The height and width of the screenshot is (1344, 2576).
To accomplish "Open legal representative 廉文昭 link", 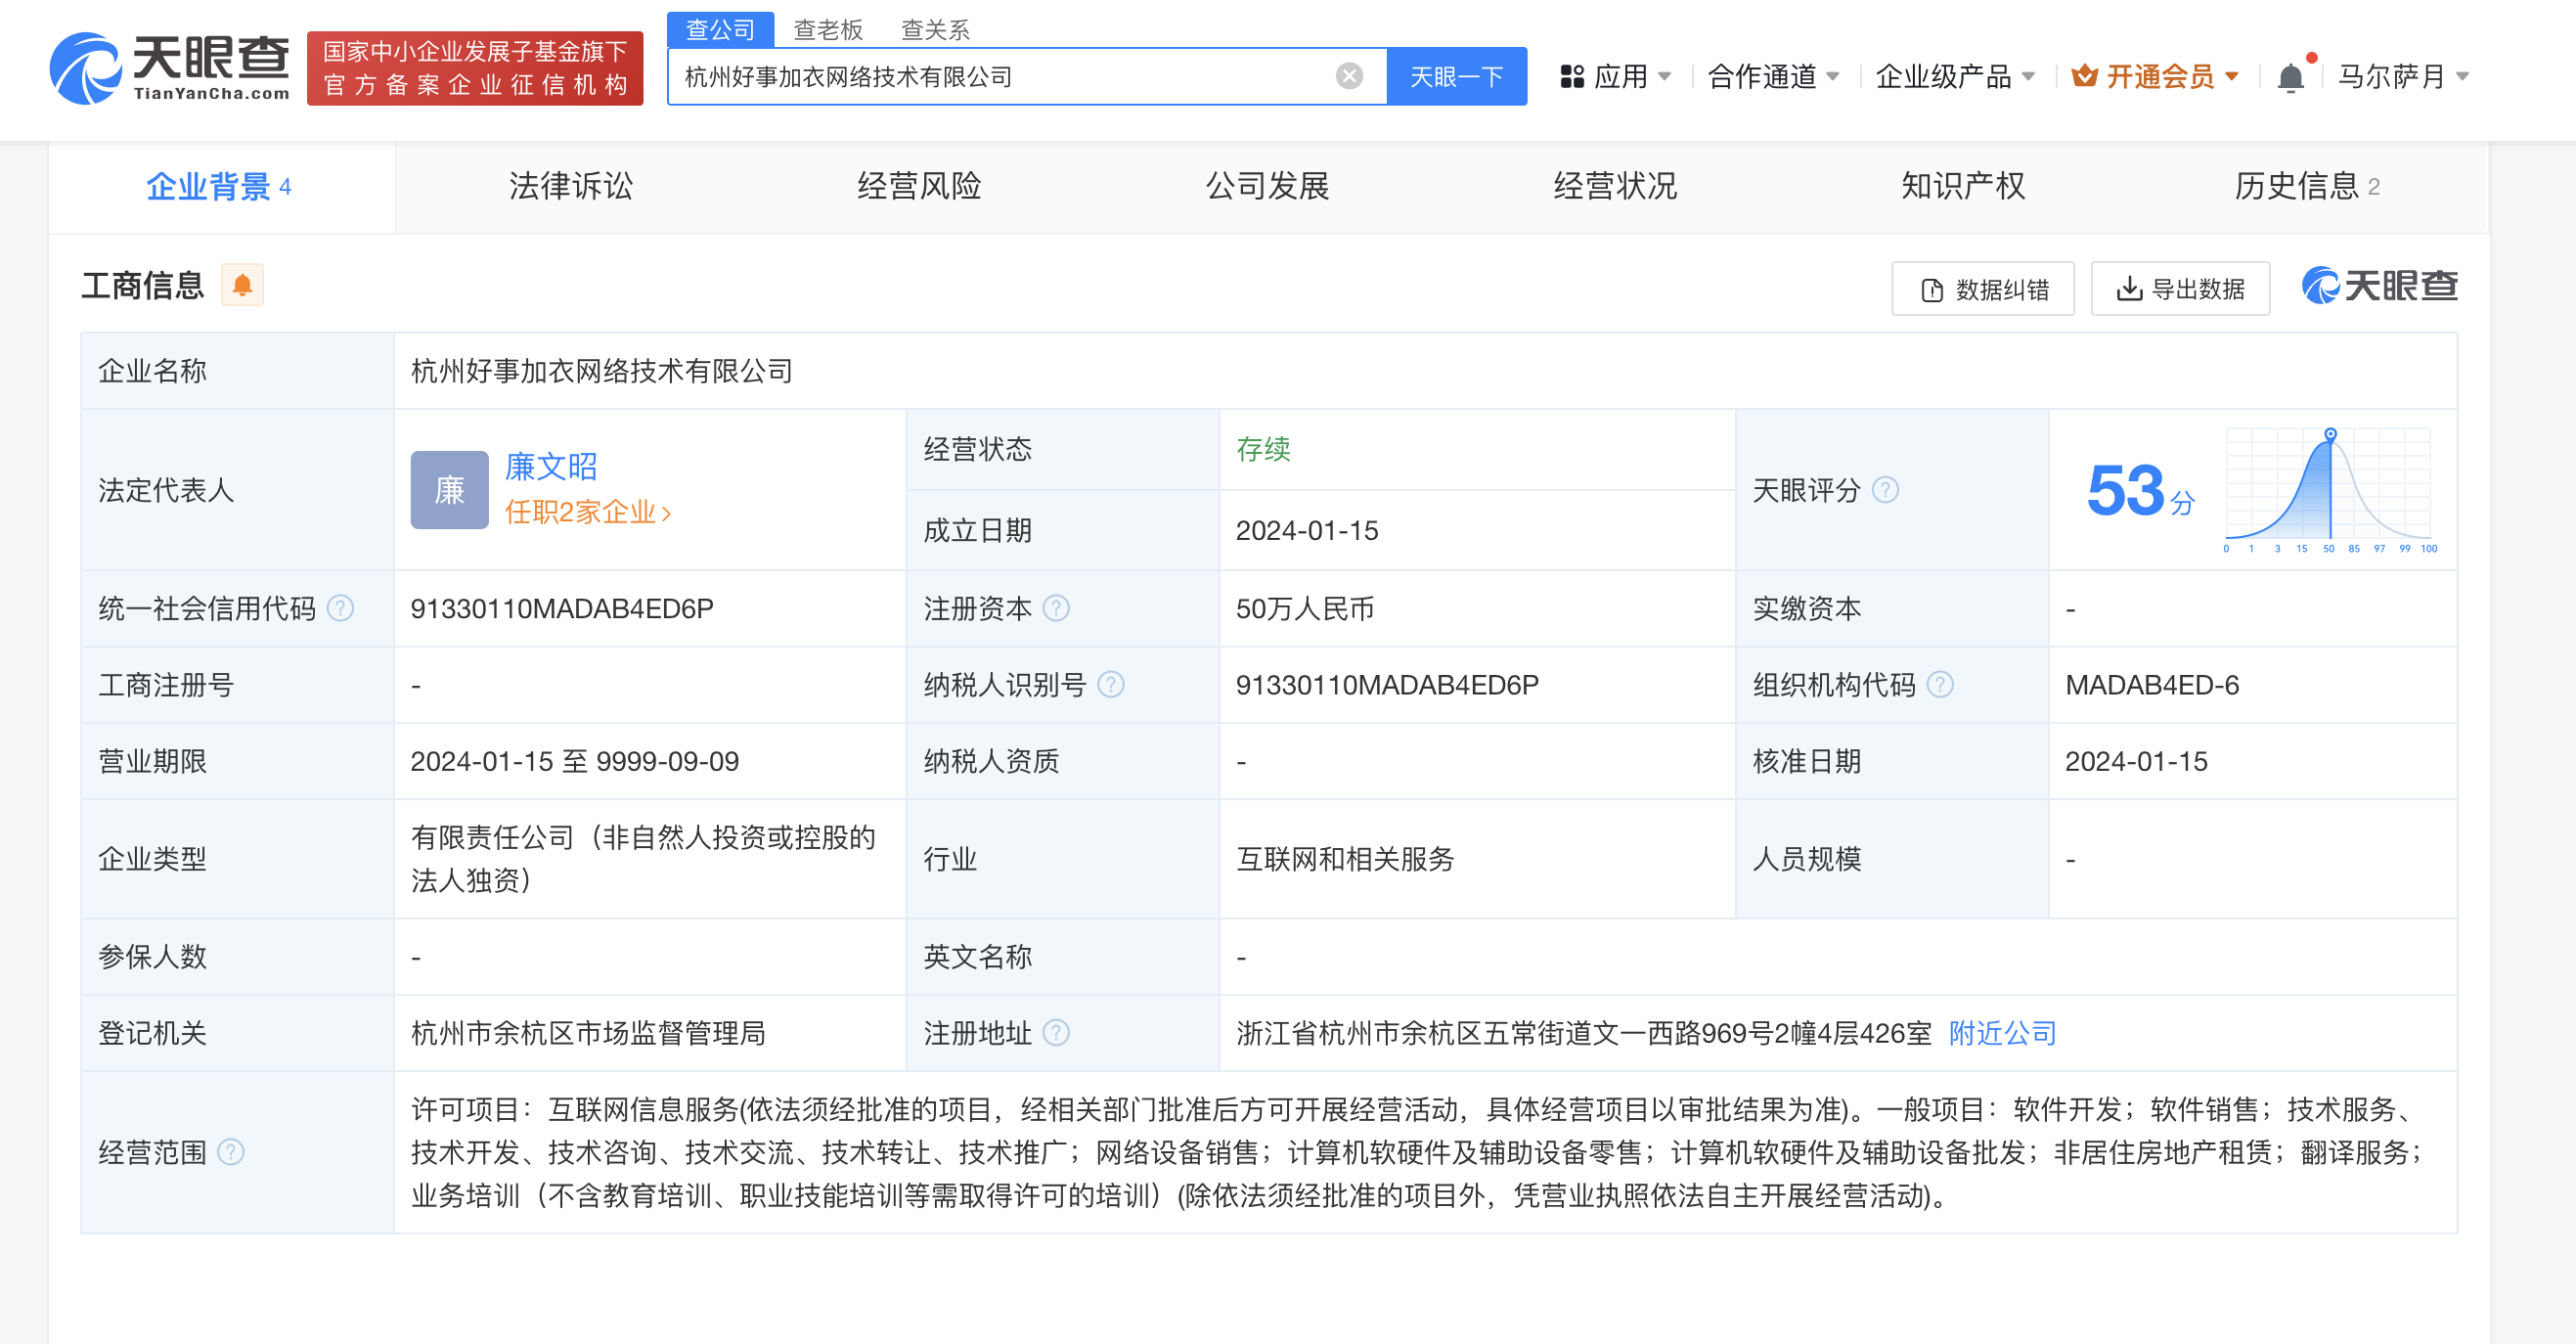I will 551,466.
